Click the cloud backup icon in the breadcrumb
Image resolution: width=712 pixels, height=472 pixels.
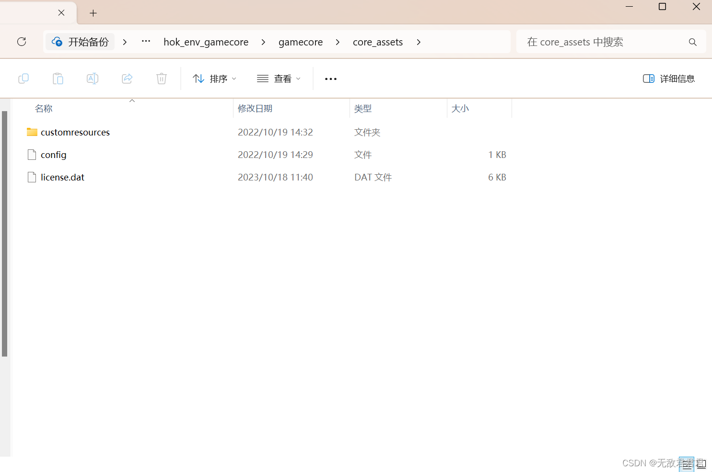[57, 42]
